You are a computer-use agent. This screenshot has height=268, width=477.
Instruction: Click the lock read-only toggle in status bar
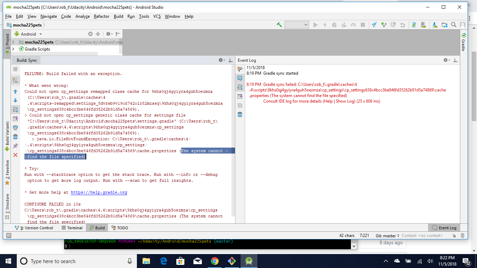pos(454,236)
